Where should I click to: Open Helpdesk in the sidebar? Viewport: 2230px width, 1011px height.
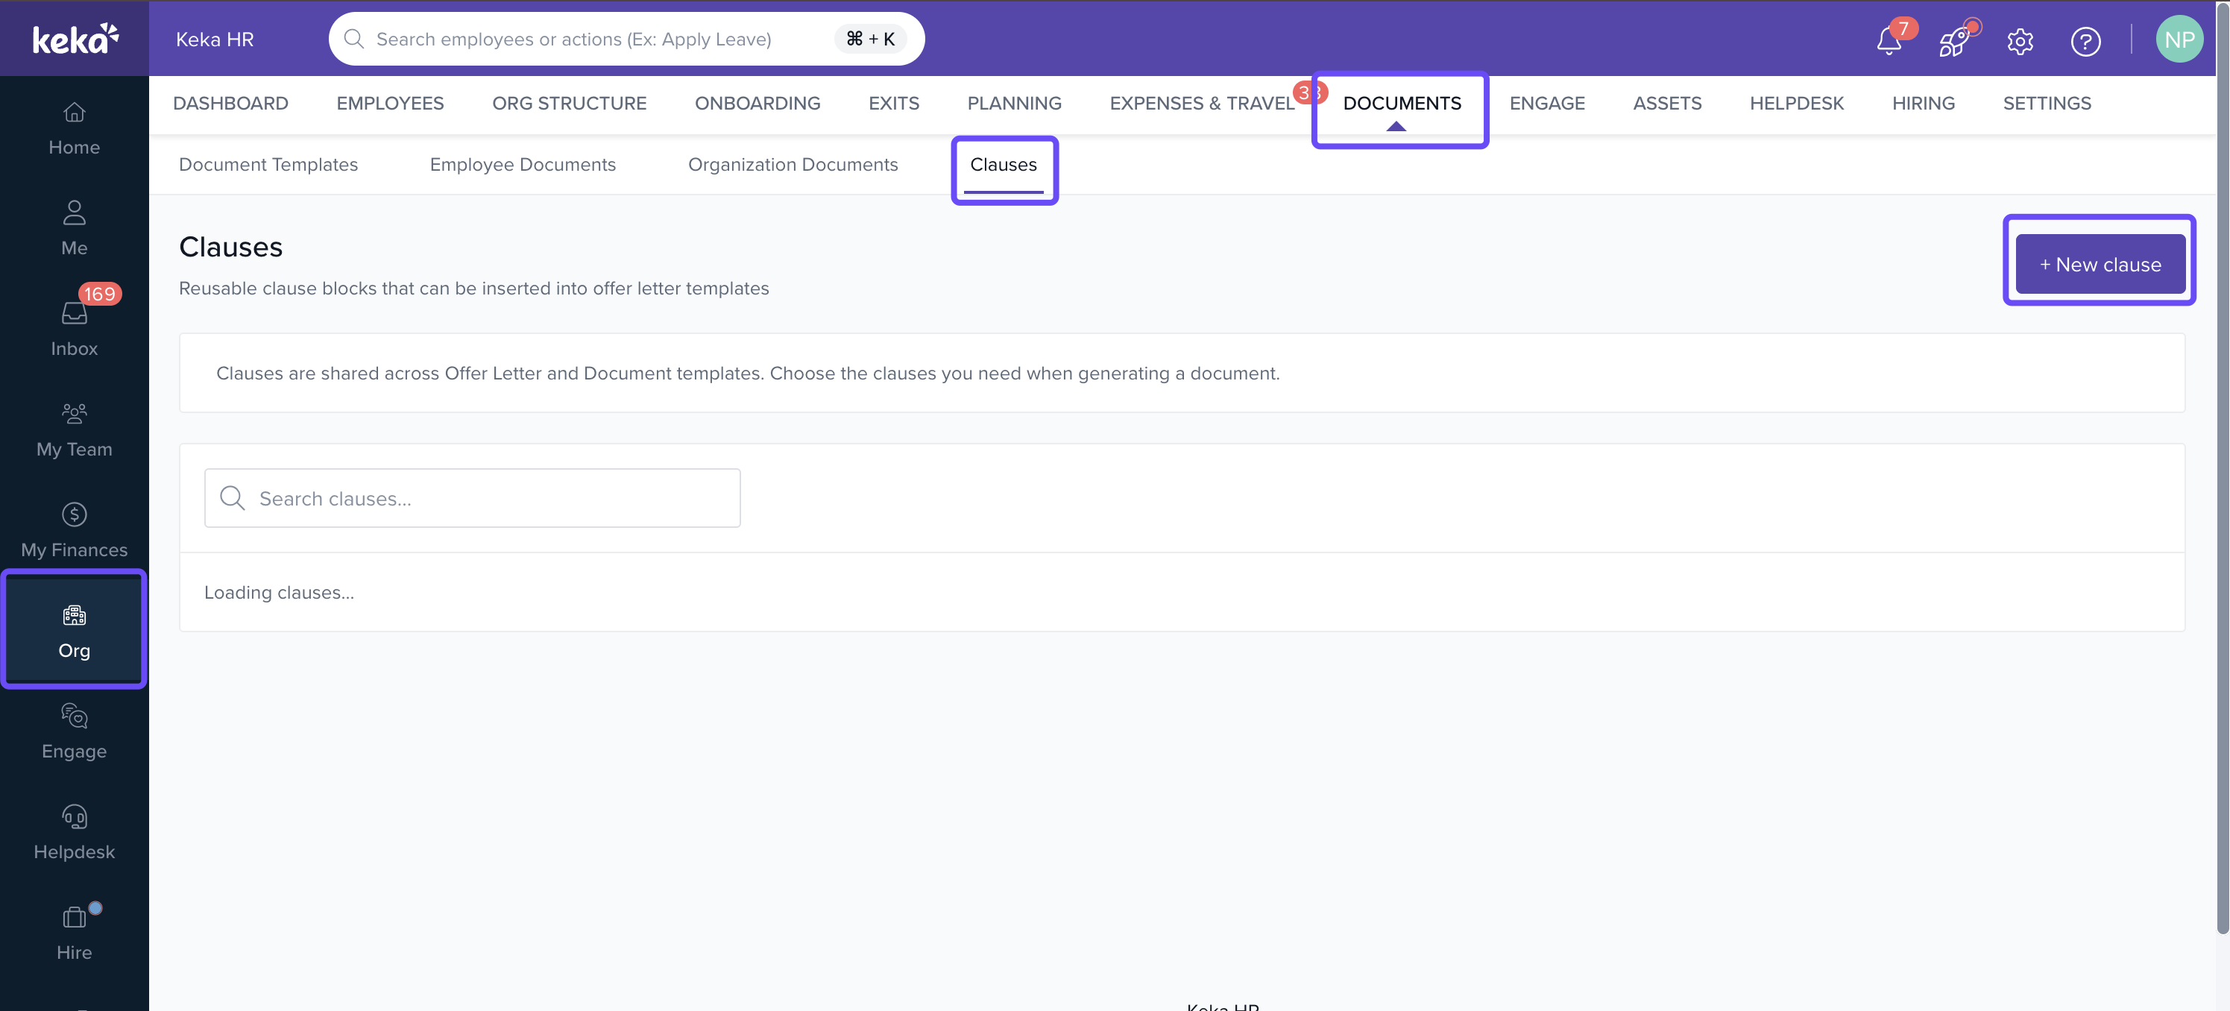click(75, 834)
